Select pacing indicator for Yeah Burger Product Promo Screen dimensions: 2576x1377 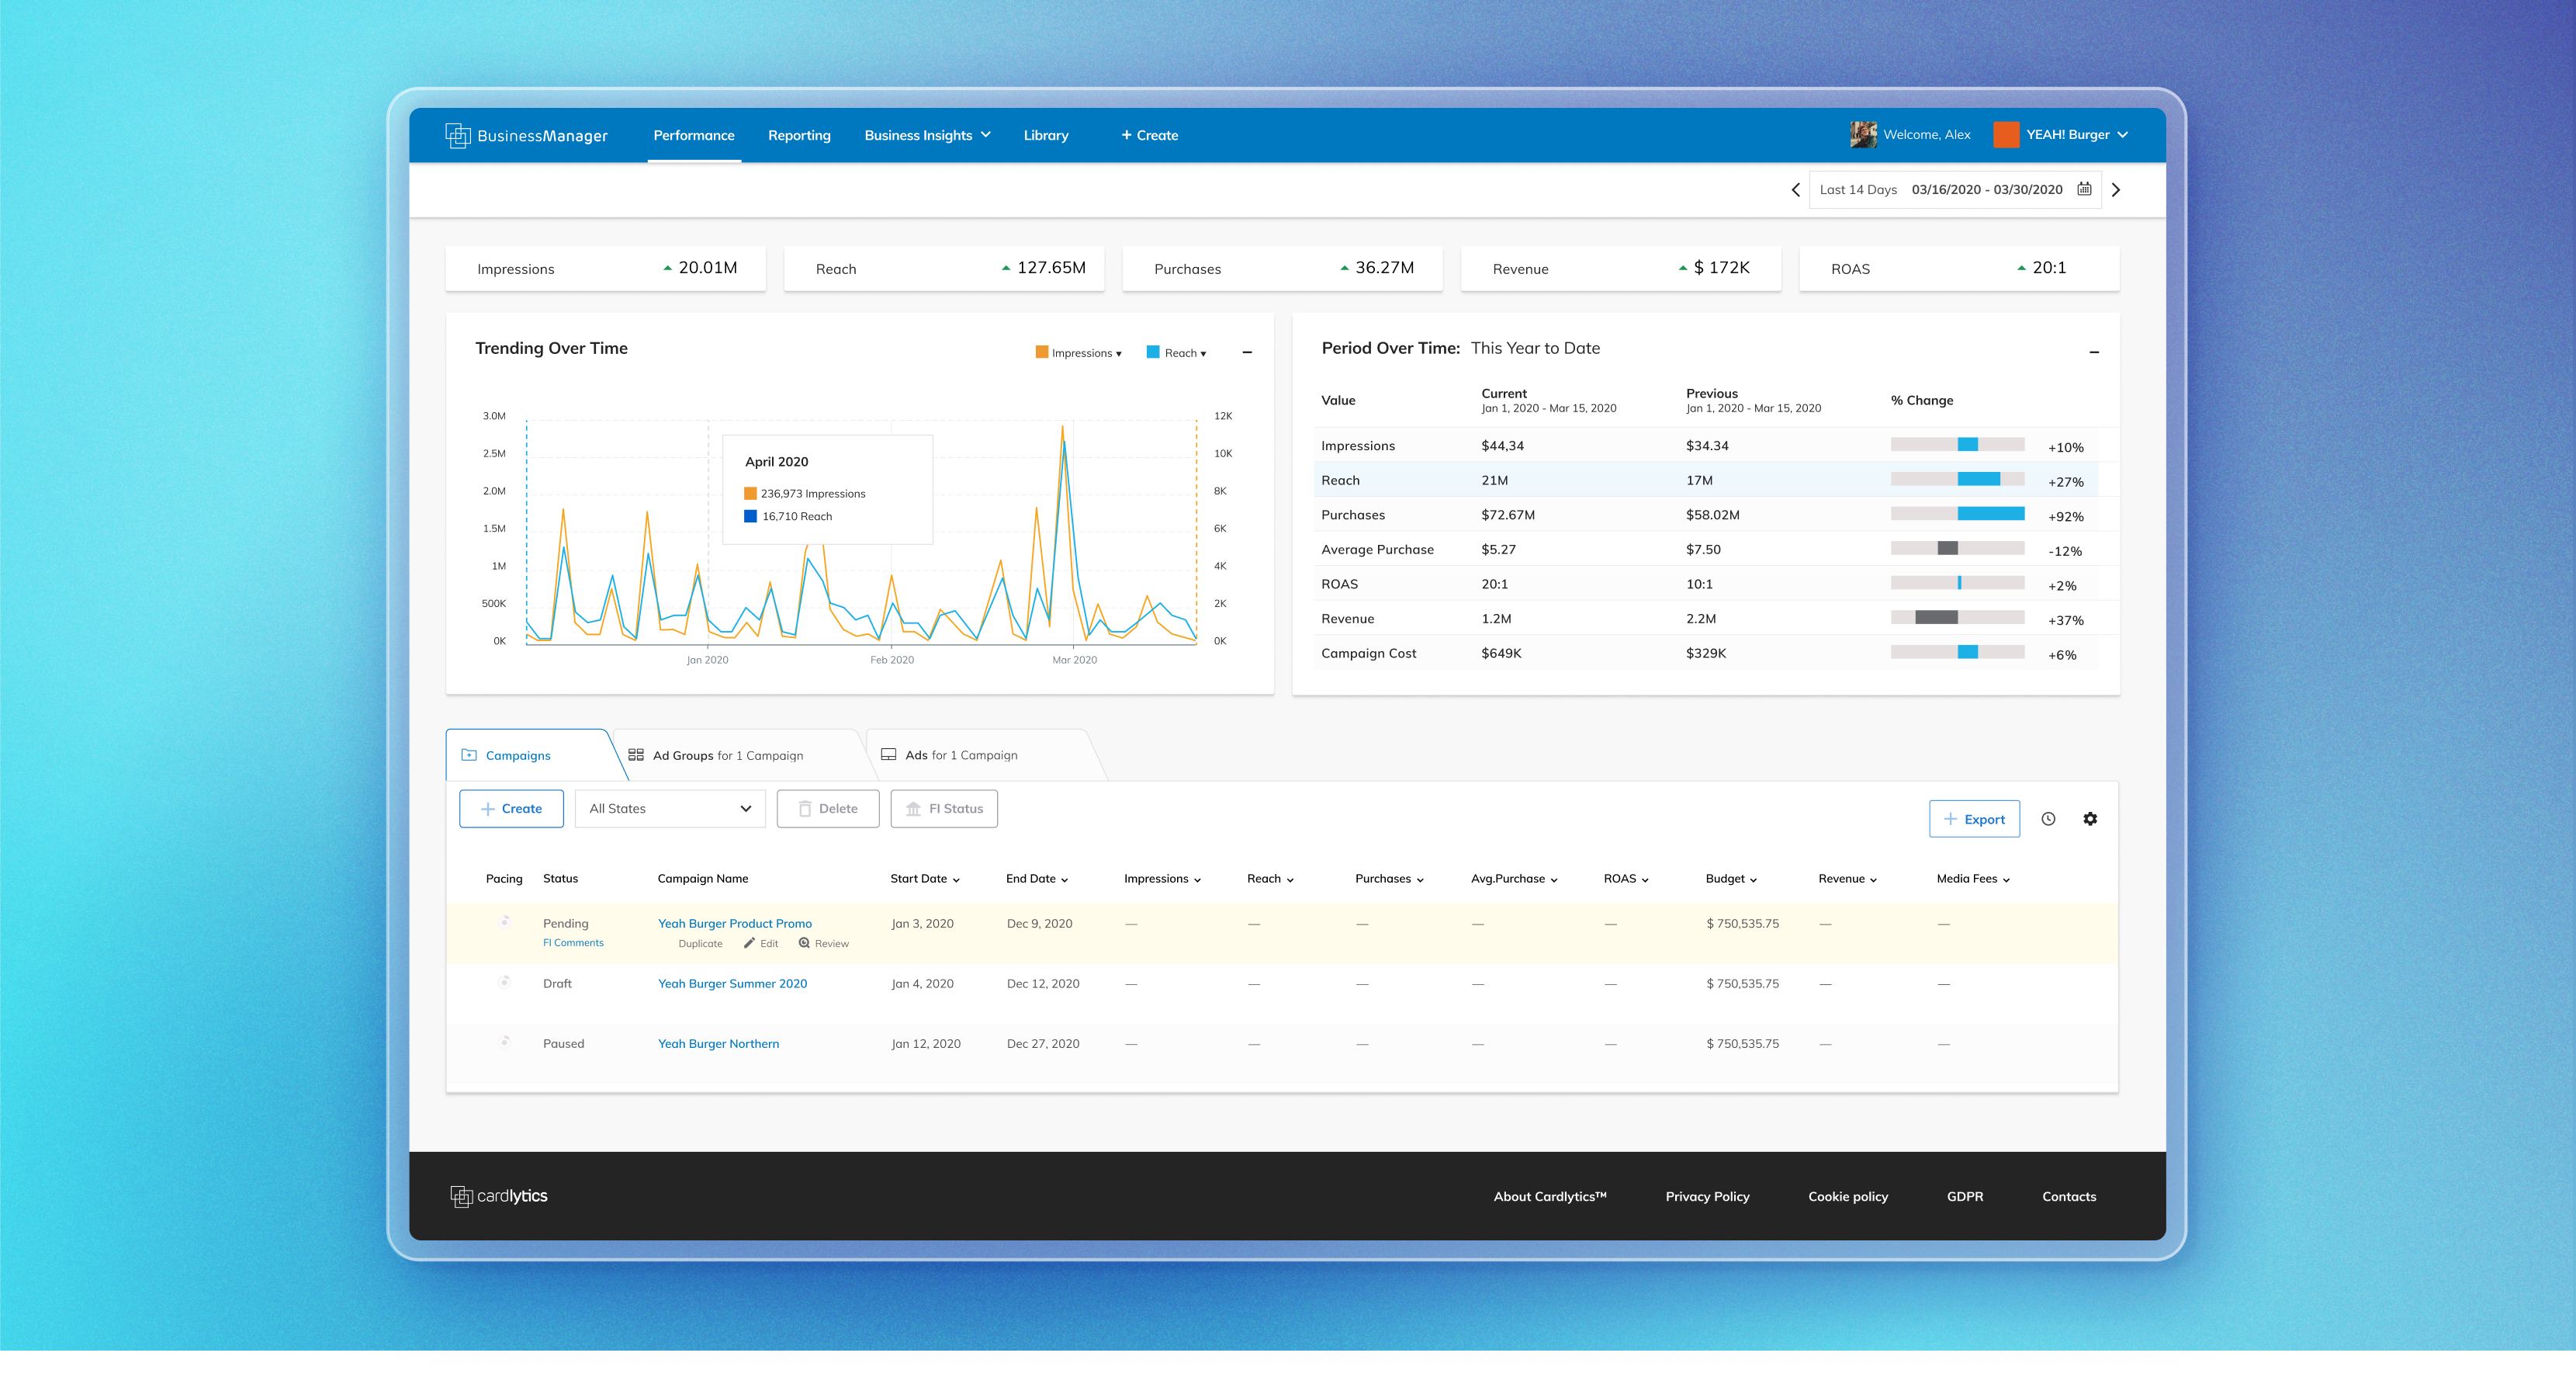(505, 921)
